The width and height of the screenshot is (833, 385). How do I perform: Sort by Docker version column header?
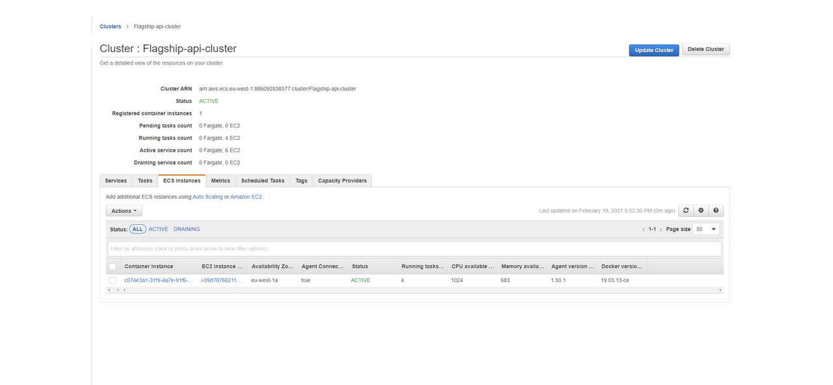622,266
